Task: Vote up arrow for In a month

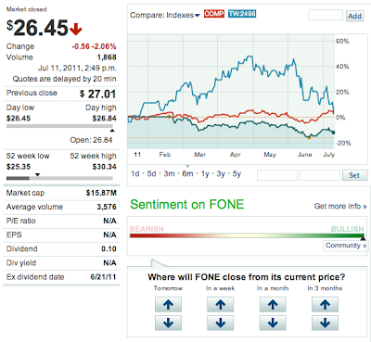Action: (273, 305)
